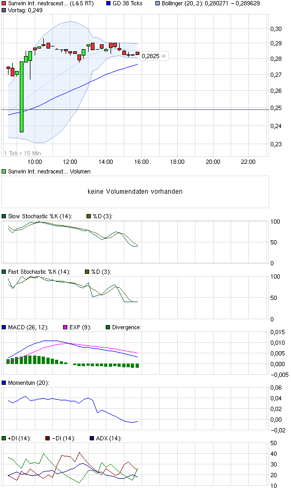
Task: Click the large green candlestick near 09:15
Action: click(x=21, y=97)
